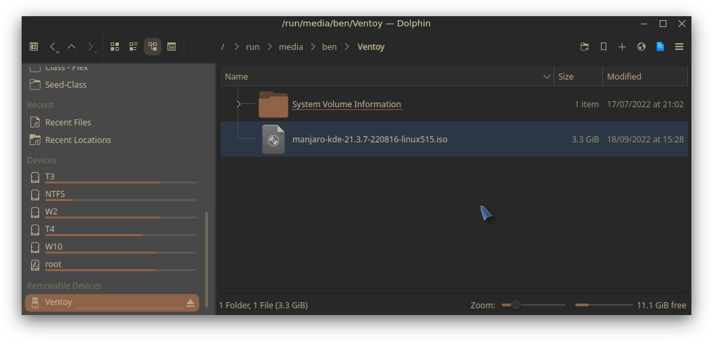
Task: Click the manjaro ISO disc image icon
Action: tap(273, 140)
